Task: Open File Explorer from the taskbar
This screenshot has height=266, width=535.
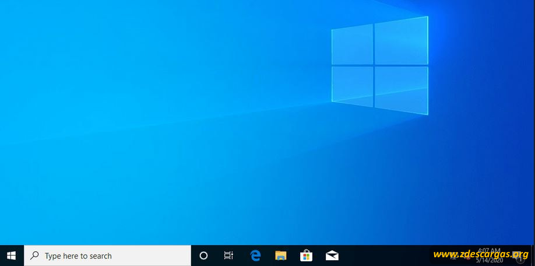Action: [x=280, y=256]
